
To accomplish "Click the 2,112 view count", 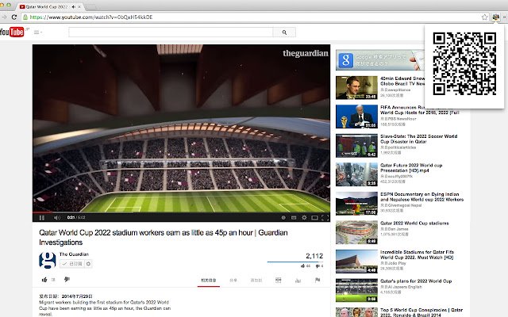I will [314, 256].
